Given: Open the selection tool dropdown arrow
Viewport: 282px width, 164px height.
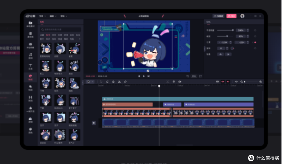Looking at the screenshot, I should click(x=92, y=82).
